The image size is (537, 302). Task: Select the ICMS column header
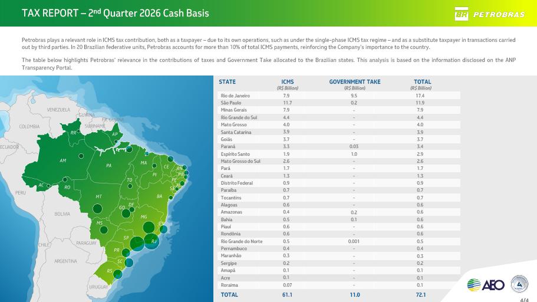287,81
